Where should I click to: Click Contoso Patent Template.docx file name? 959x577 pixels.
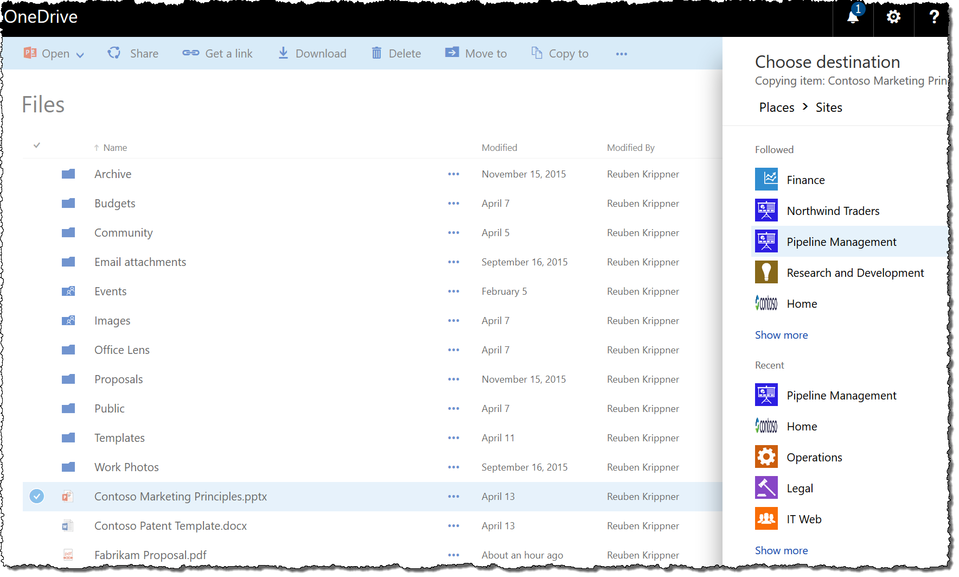[x=170, y=526]
